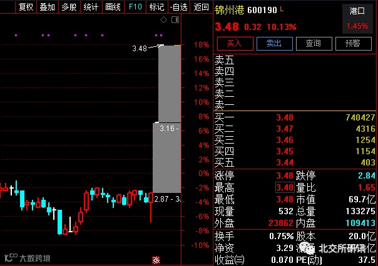Open the F10 company info

pos(135,7)
